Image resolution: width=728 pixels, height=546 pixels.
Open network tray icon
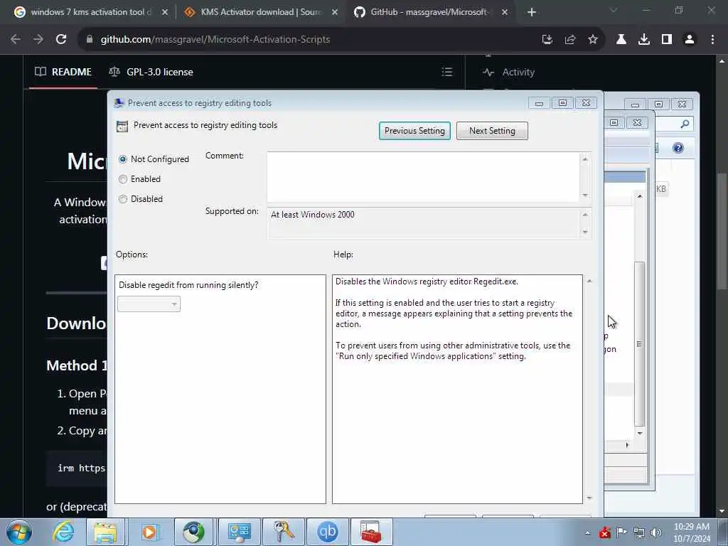[639, 532]
